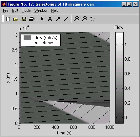
Task: Close the Figure No. 17 window
Action: pyautogui.click(x=135, y=4)
